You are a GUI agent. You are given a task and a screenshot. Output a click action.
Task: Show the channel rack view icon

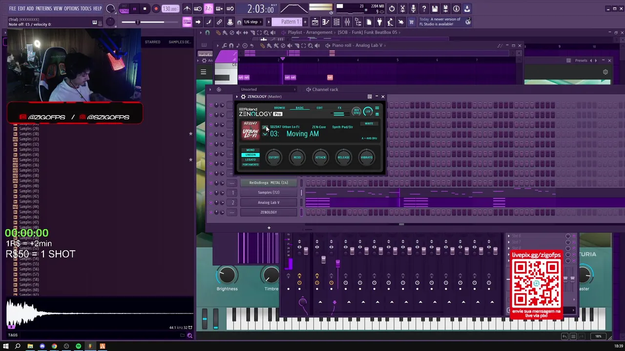tap(336, 22)
